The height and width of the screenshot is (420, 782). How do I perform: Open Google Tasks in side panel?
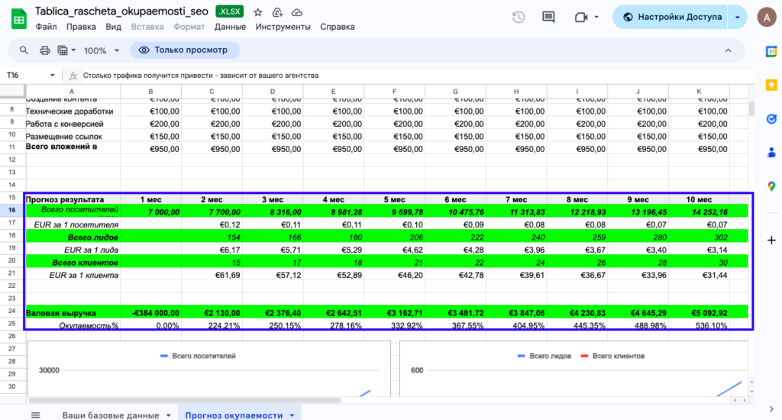click(771, 118)
